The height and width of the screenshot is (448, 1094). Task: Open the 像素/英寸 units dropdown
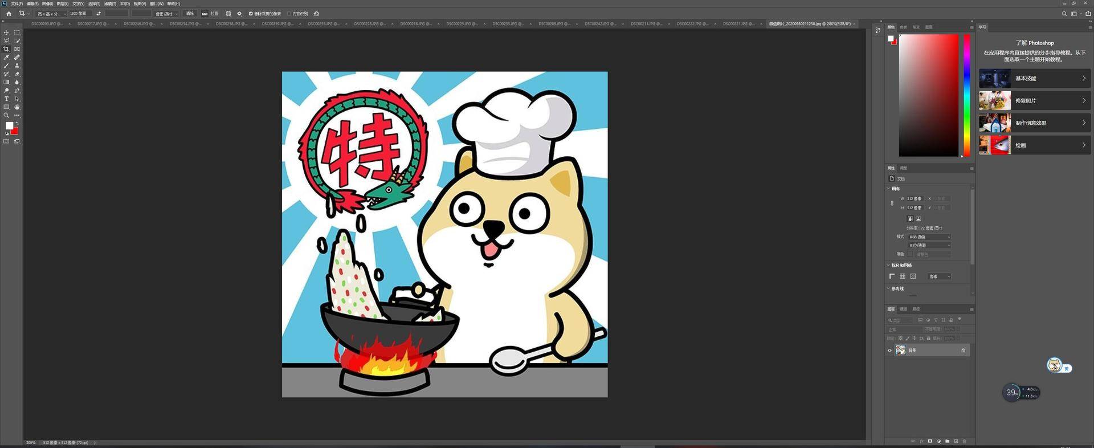coord(166,14)
